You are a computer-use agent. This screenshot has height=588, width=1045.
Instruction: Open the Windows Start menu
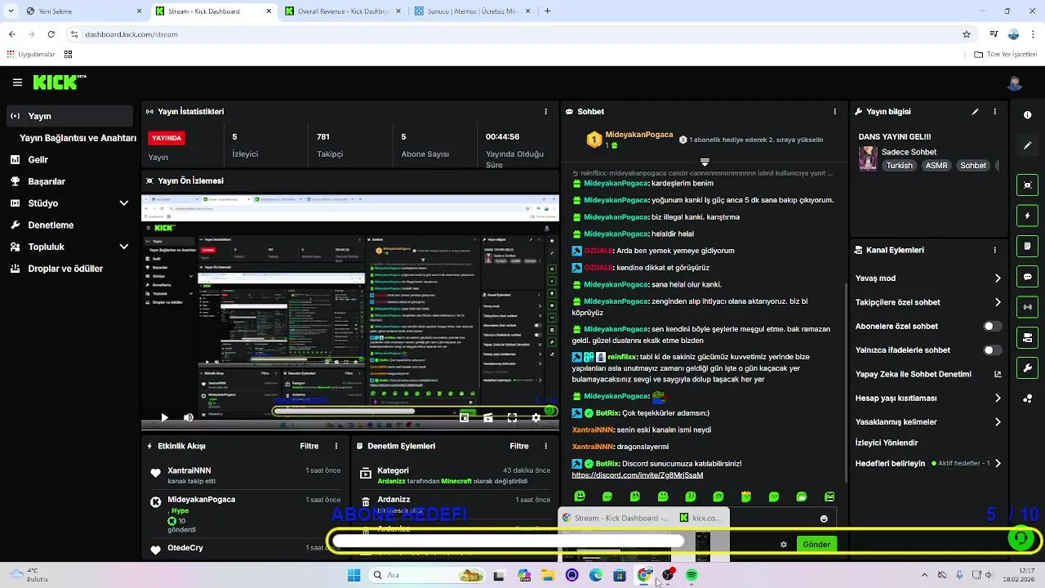[354, 575]
